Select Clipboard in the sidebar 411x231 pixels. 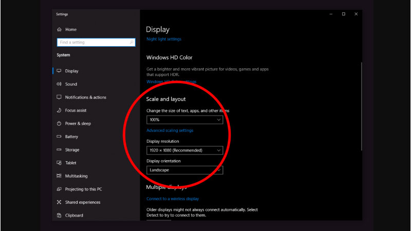click(x=74, y=216)
